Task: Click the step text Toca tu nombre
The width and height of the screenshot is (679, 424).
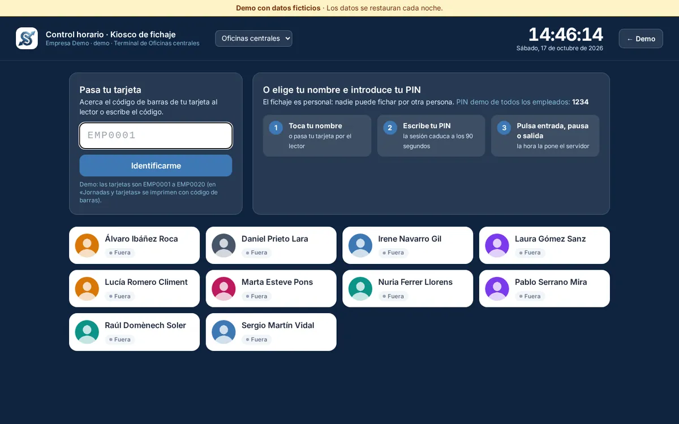Action: pos(315,126)
